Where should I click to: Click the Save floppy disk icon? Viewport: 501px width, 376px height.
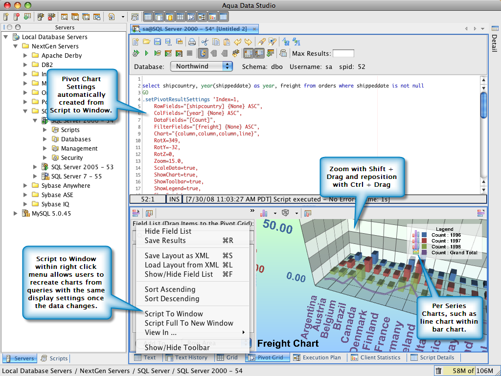(157, 42)
